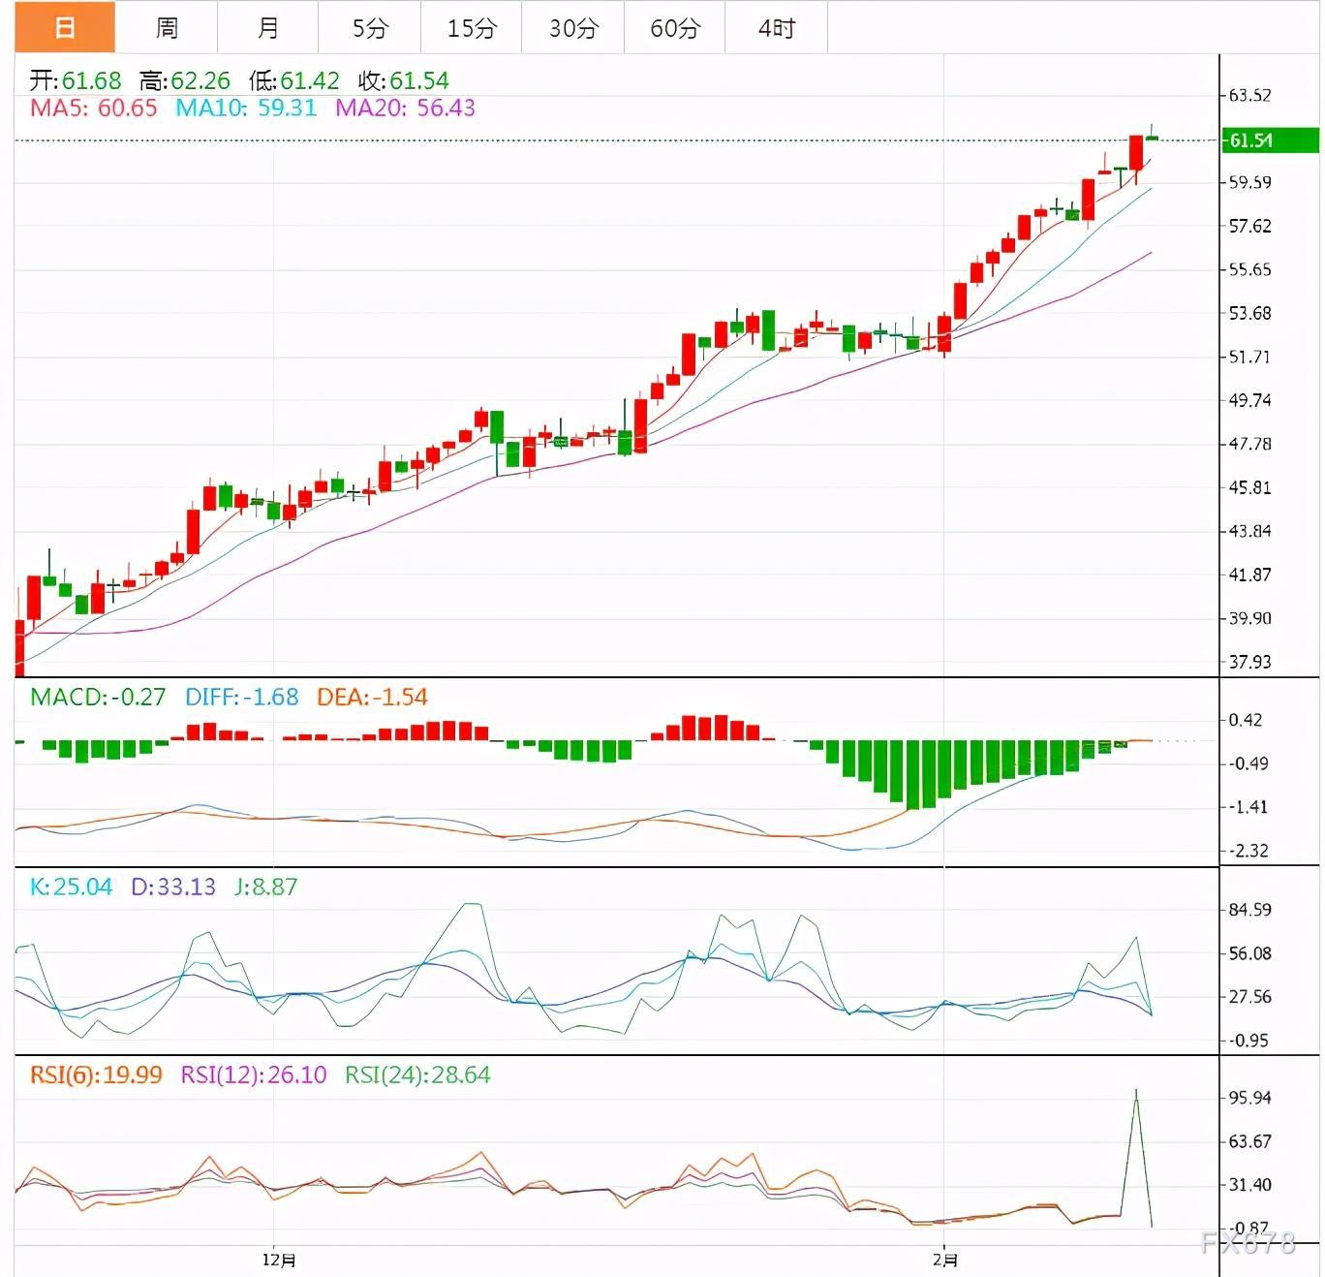
Task: Switch to the 4时 four-hour tab
Action: [777, 27]
